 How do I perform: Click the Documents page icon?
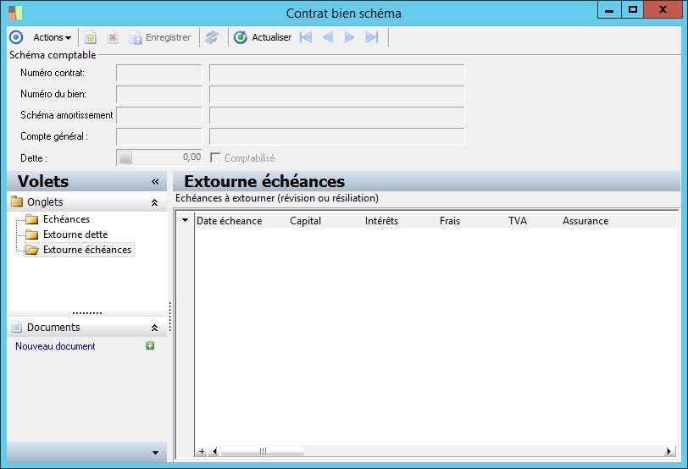point(17,327)
